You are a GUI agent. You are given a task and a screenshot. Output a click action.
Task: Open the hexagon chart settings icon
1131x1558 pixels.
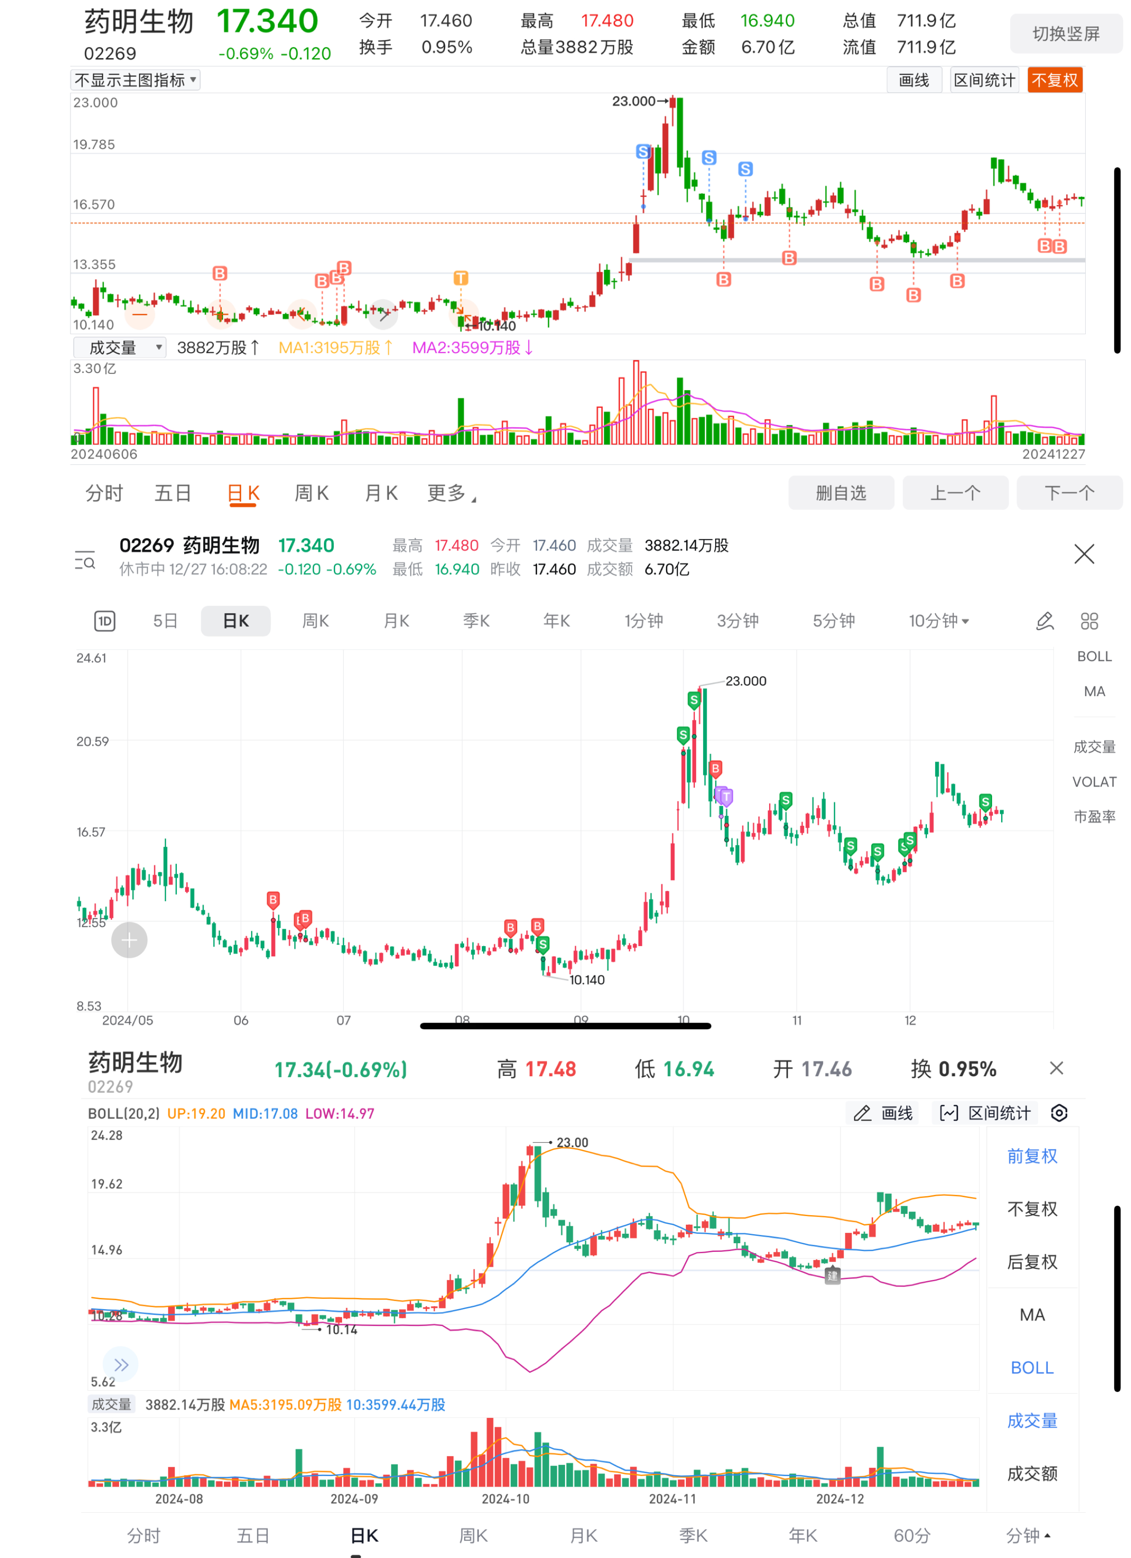click(1059, 1113)
